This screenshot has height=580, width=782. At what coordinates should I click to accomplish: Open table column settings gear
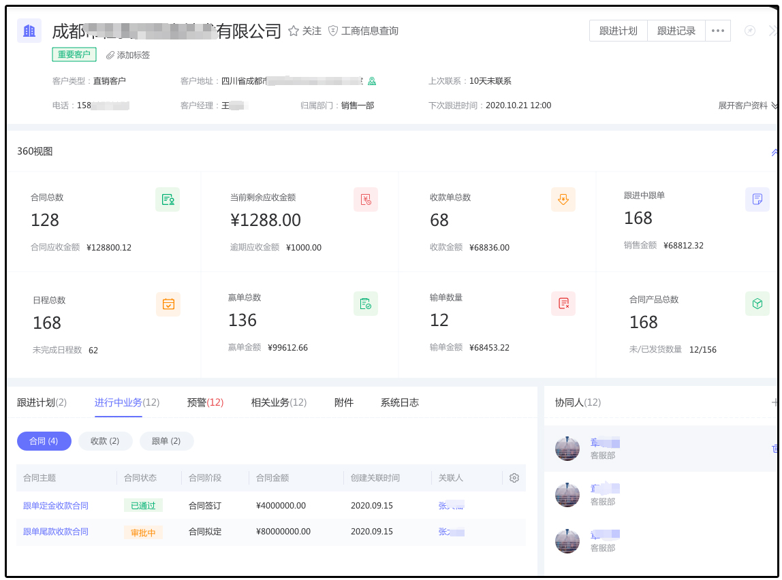coord(514,478)
